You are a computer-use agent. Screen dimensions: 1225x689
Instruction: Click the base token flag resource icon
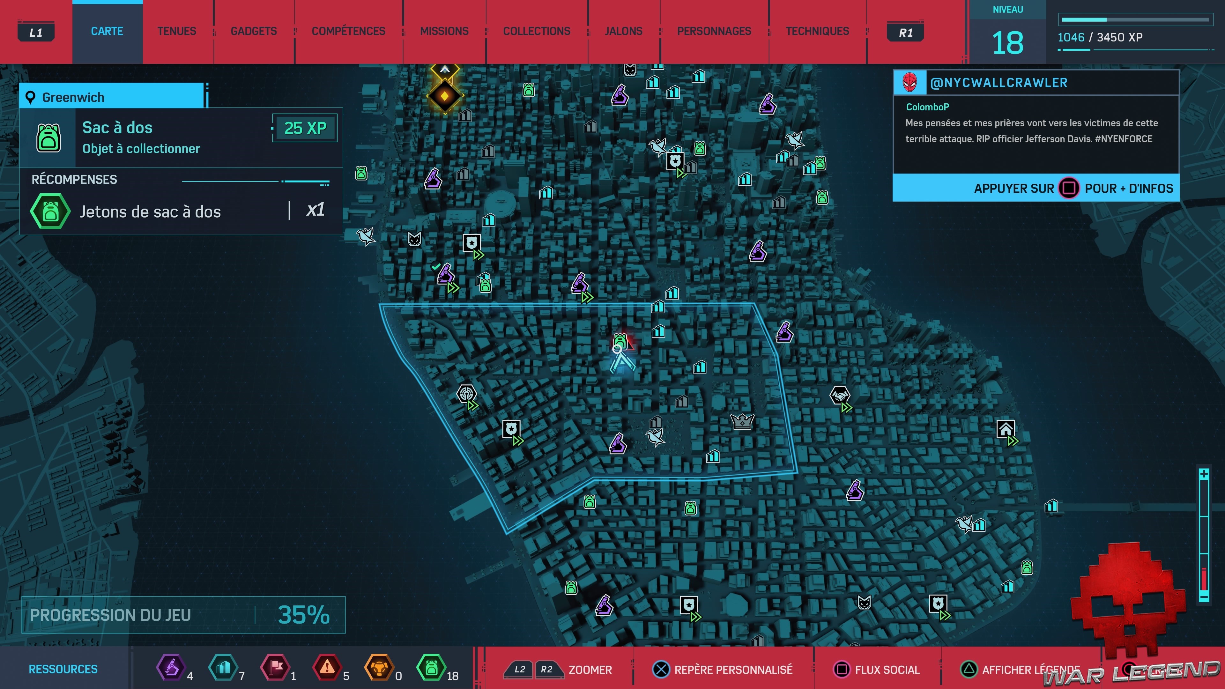tap(275, 668)
